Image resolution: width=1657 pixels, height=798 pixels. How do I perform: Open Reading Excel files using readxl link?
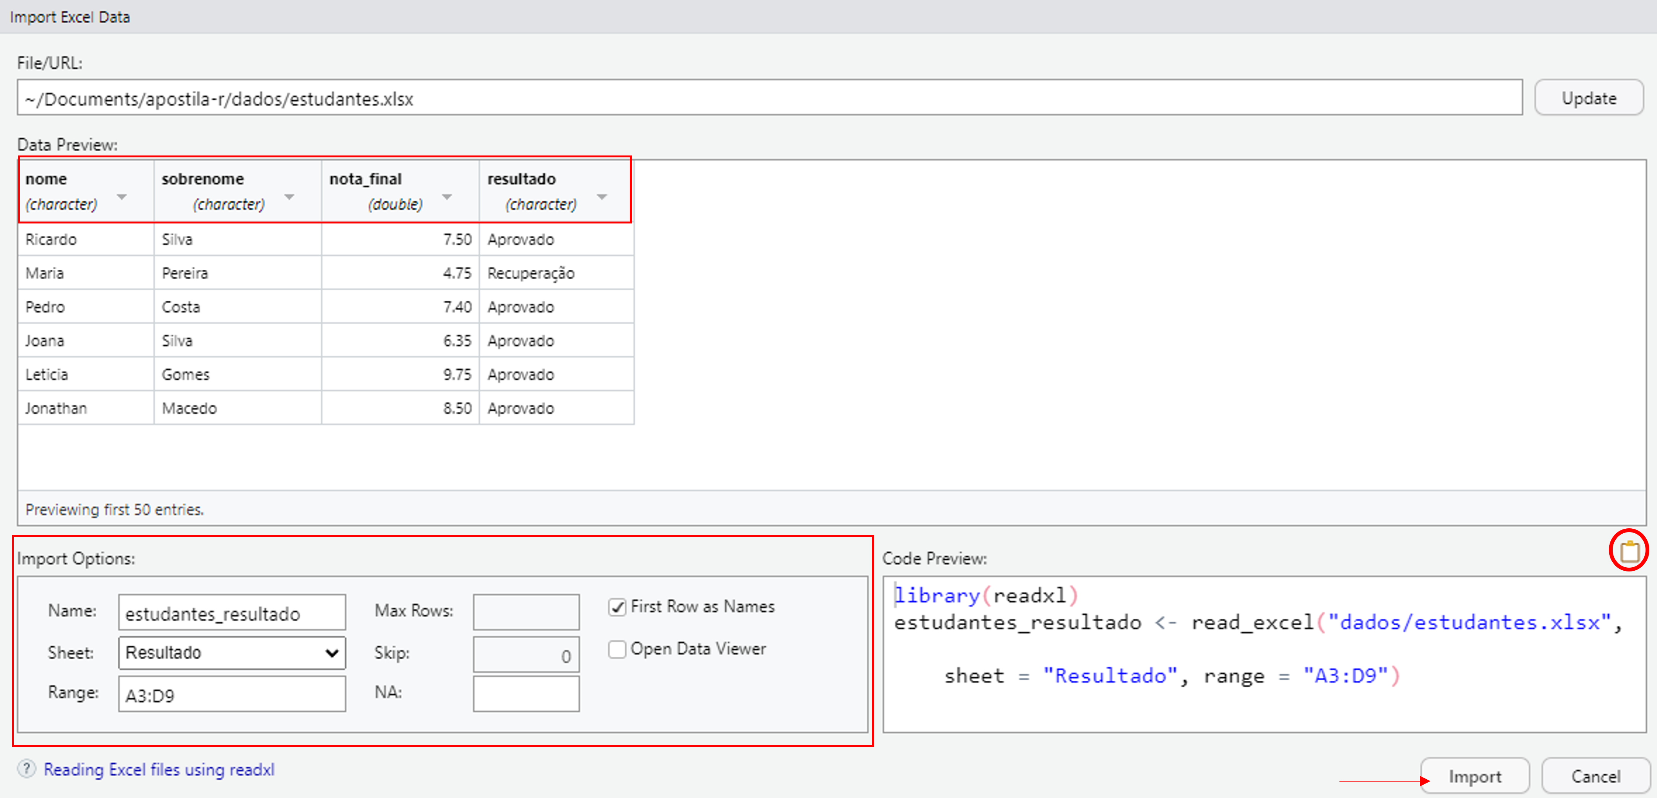coord(159,769)
